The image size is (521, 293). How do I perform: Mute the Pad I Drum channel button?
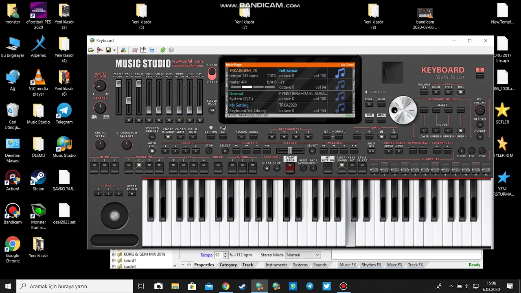pyautogui.click(x=129, y=120)
